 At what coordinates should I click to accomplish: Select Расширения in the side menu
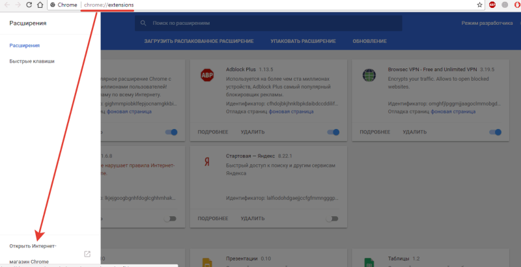(x=25, y=46)
